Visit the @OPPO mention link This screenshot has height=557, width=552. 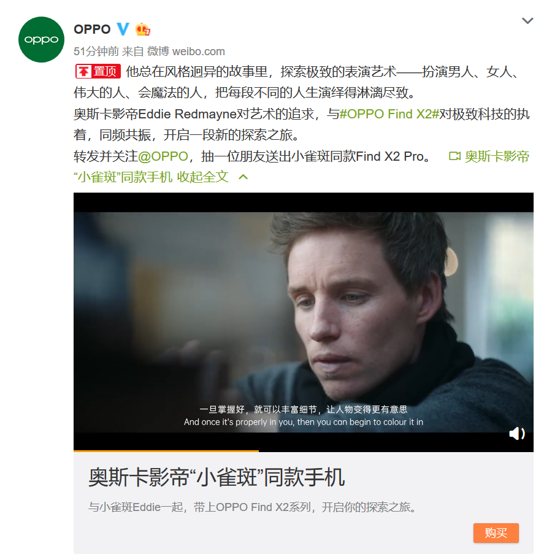(x=163, y=156)
